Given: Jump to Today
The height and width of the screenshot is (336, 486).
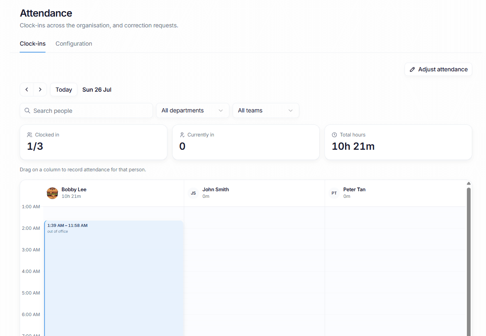Looking at the screenshot, I should click(x=64, y=90).
